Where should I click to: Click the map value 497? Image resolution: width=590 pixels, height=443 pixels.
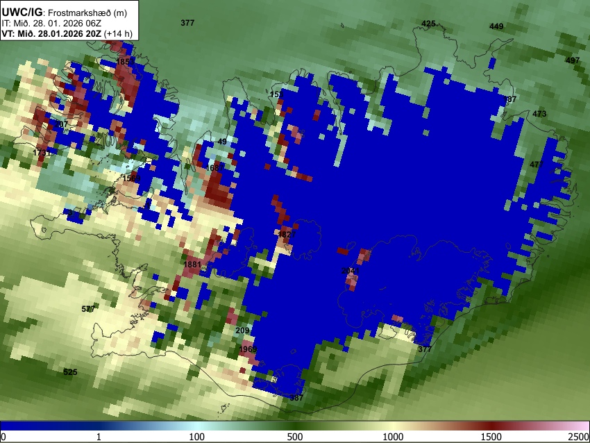[x=573, y=60]
